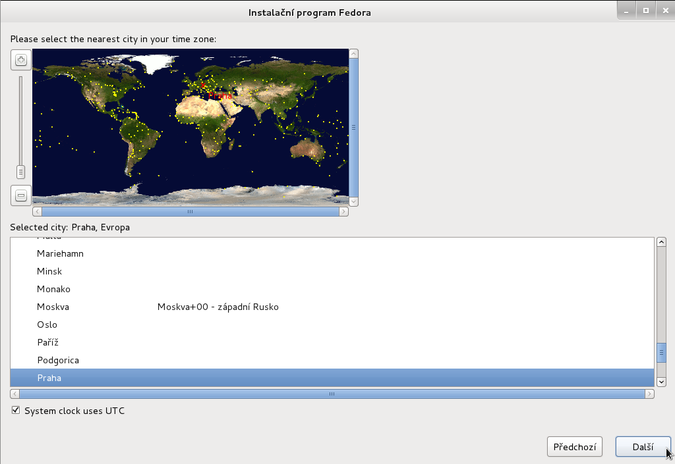
Task: Select Paříž in the city list
Action: click(x=47, y=342)
